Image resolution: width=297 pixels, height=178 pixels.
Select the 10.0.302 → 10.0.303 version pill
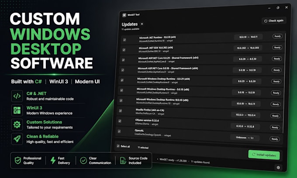(x=248, y=48)
